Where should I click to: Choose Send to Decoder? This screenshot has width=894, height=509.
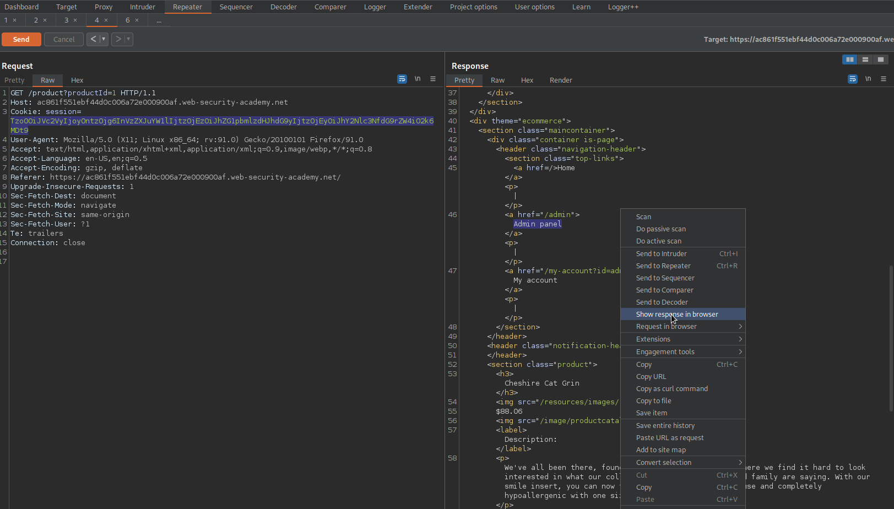point(683,302)
